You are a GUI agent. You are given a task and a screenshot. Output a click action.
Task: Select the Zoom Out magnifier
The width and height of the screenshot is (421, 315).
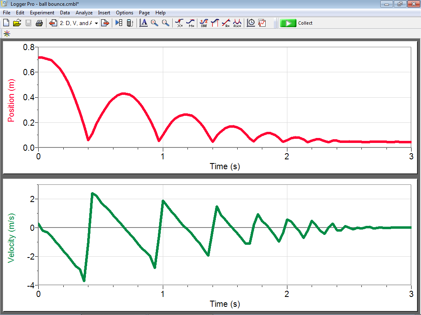(165, 23)
